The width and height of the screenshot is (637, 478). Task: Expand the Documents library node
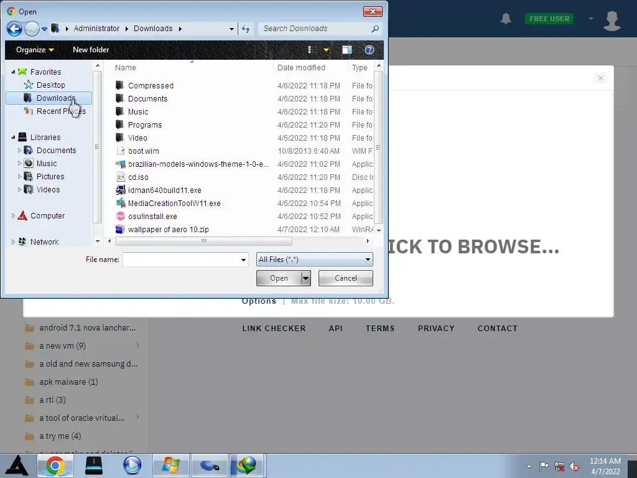[19, 150]
